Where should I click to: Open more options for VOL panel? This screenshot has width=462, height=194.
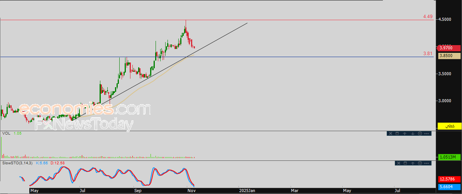pyautogui.click(x=427, y=134)
